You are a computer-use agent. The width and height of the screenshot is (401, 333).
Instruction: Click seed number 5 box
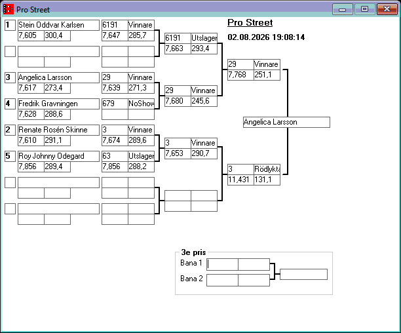10,156
